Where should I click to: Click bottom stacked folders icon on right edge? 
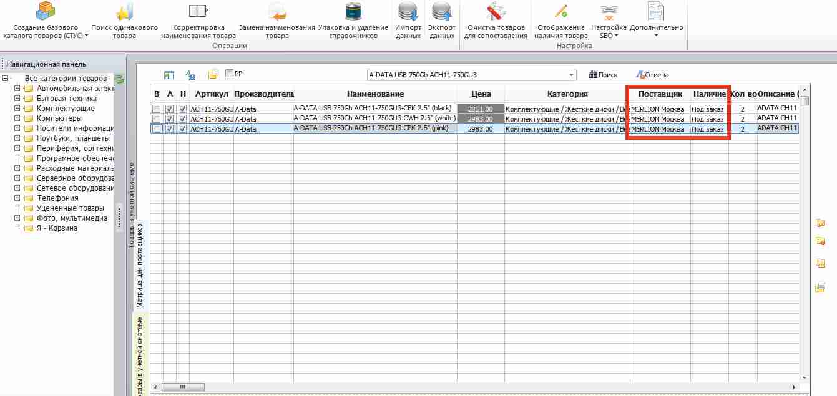click(x=820, y=287)
